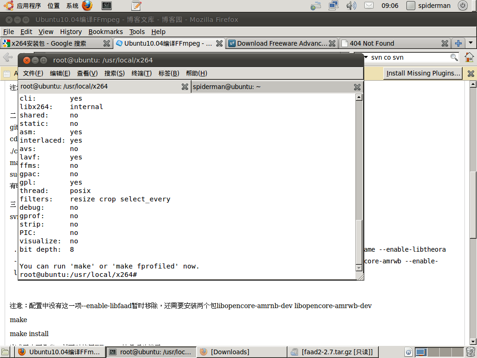
Task: Switch to root@ubuntu: /usr/loc... taskbar window
Action: tap(151, 352)
